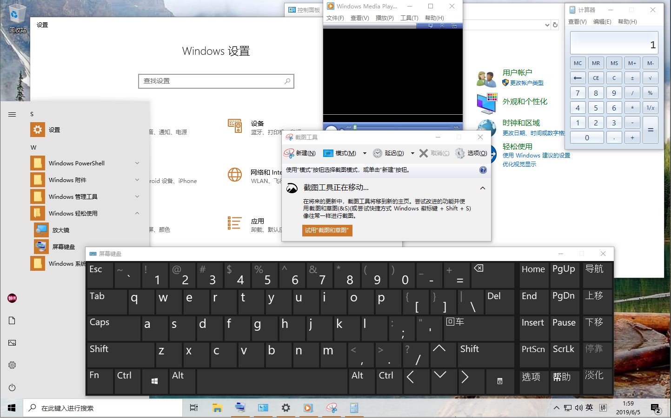Screen dimensions: 671x418
Task: Switch to Snipping Tool on the taskbar
Action: (332, 408)
